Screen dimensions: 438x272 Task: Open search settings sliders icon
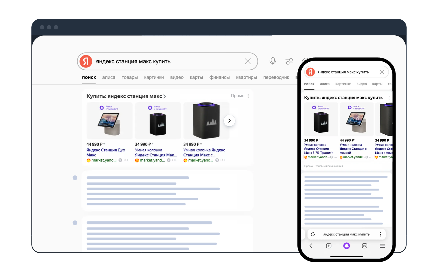(289, 61)
